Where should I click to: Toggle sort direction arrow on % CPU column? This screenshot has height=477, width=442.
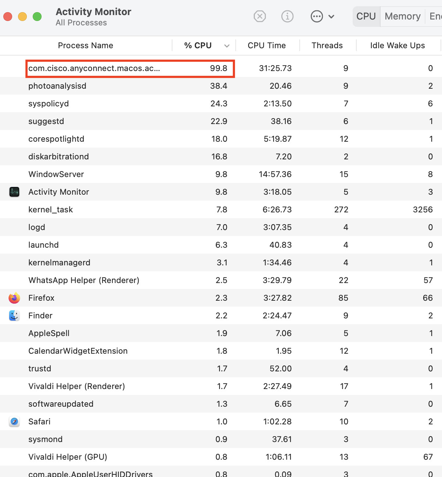[227, 46]
